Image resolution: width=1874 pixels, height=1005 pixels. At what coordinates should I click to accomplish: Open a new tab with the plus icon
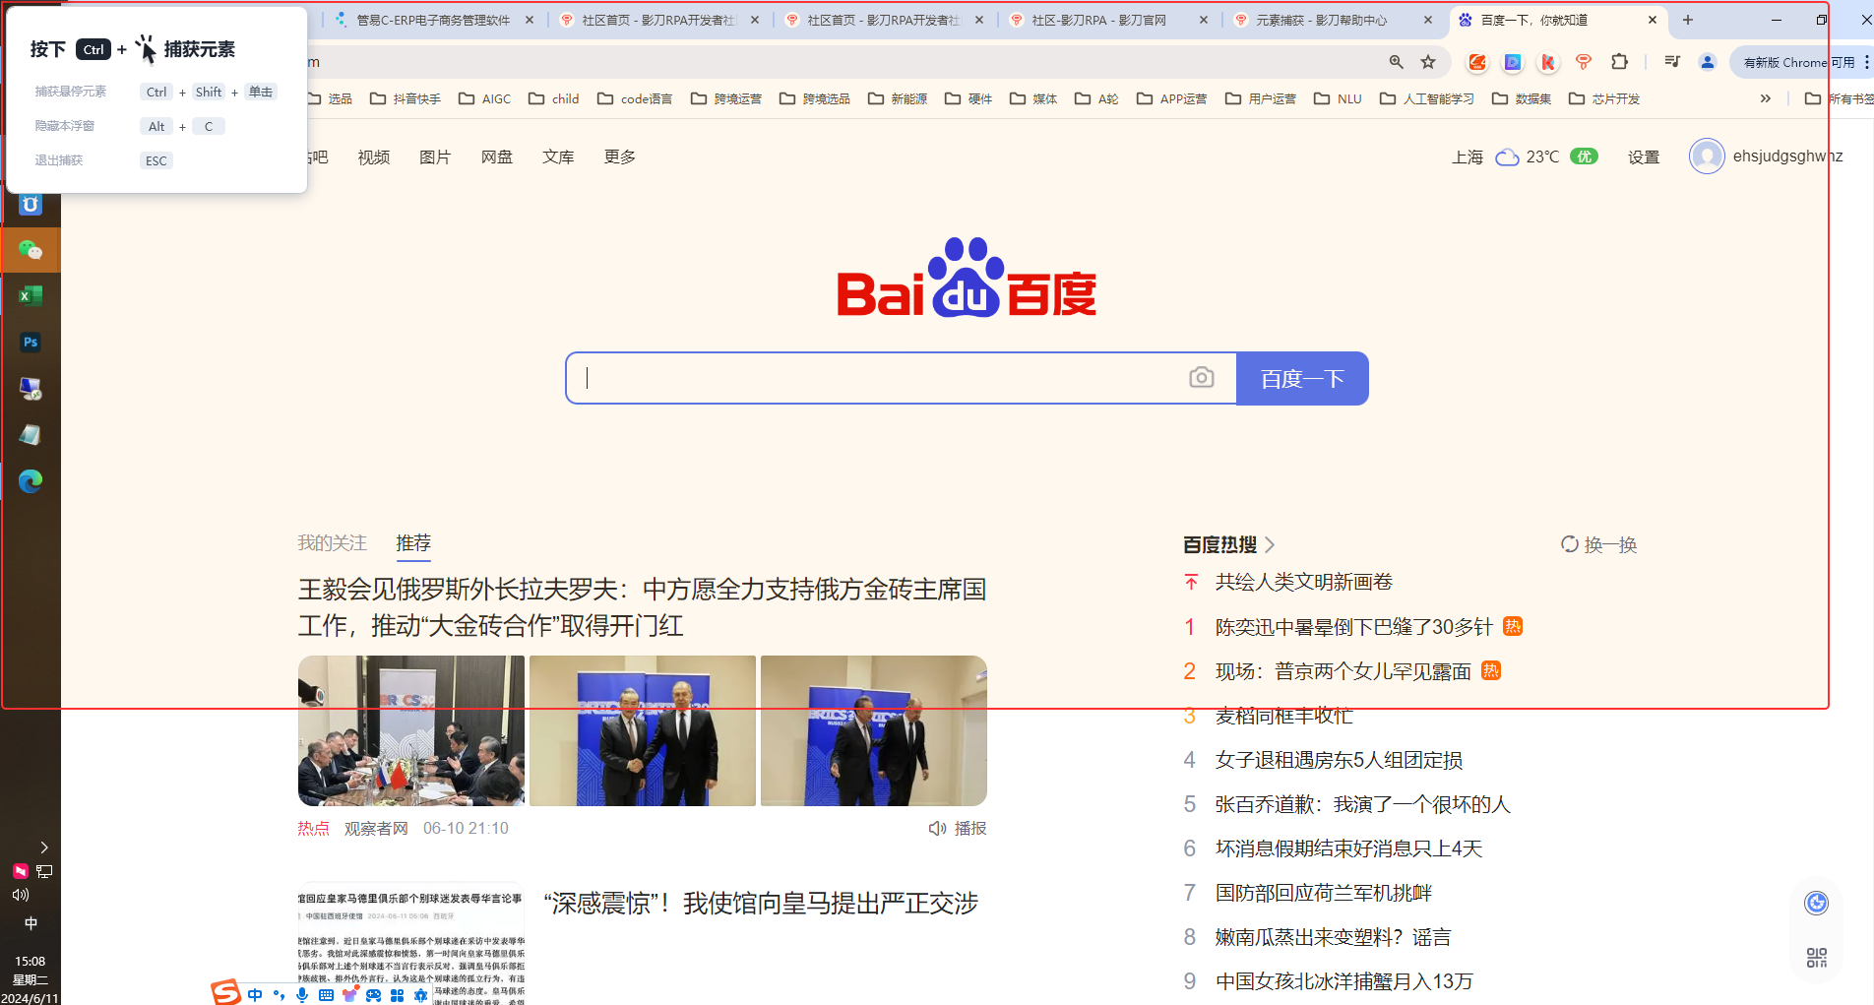[1688, 20]
